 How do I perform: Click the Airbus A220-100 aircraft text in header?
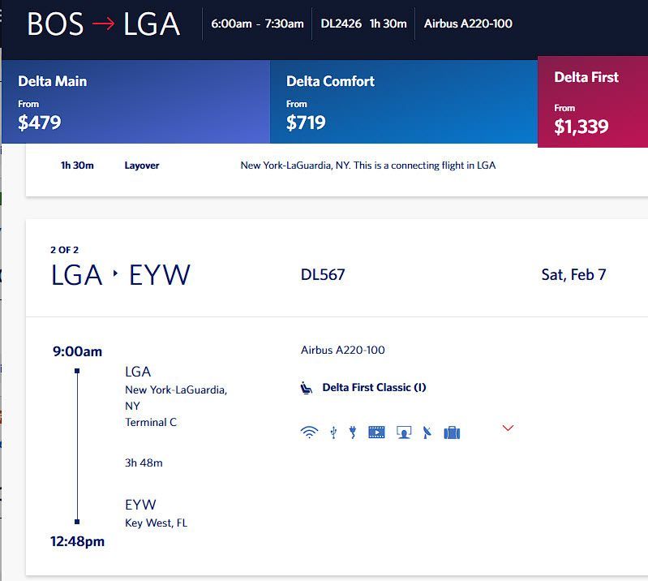[468, 24]
